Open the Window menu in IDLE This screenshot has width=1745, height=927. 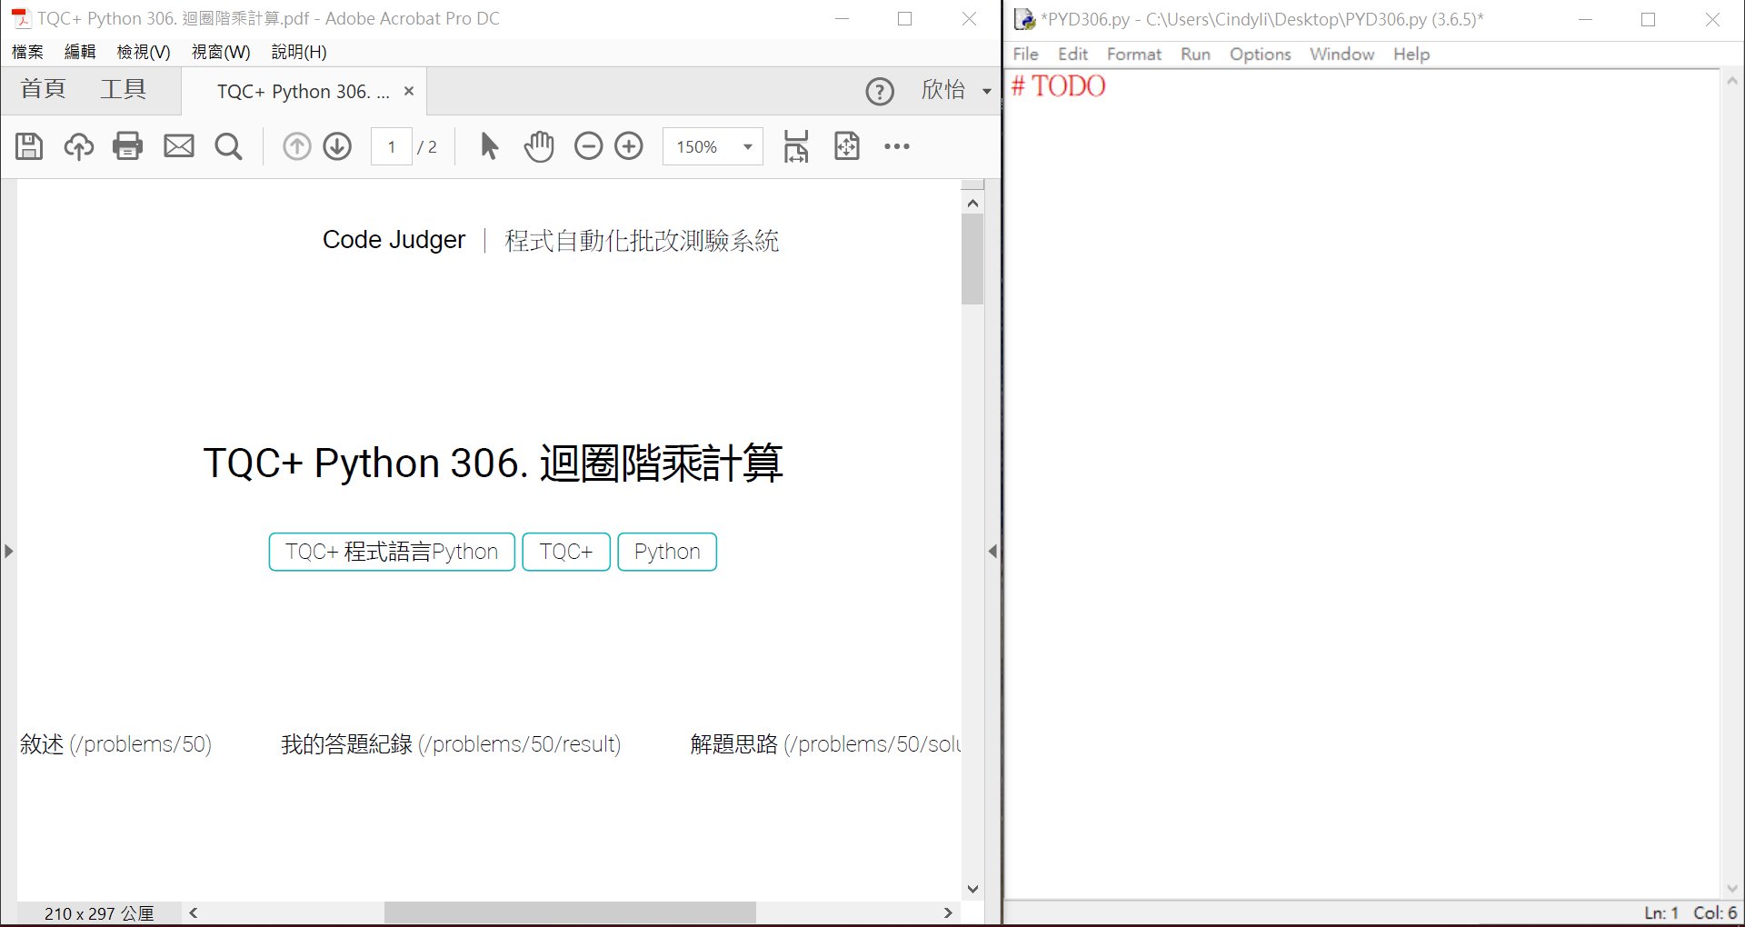(1341, 54)
